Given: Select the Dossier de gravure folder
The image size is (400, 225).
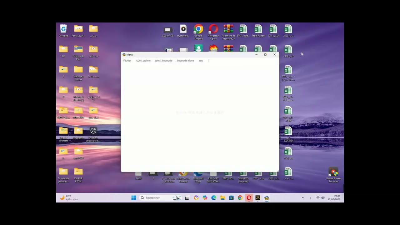Looking at the screenshot, I should coord(63,175).
